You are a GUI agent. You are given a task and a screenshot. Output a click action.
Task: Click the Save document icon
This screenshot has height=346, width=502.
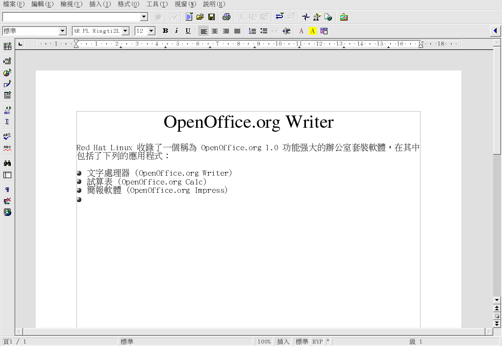tap(212, 17)
